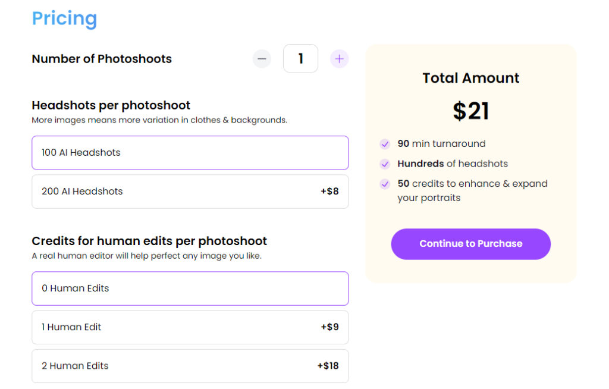Decrease photoshoot count with minus button
The image size is (609, 389).
tap(262, 59)
